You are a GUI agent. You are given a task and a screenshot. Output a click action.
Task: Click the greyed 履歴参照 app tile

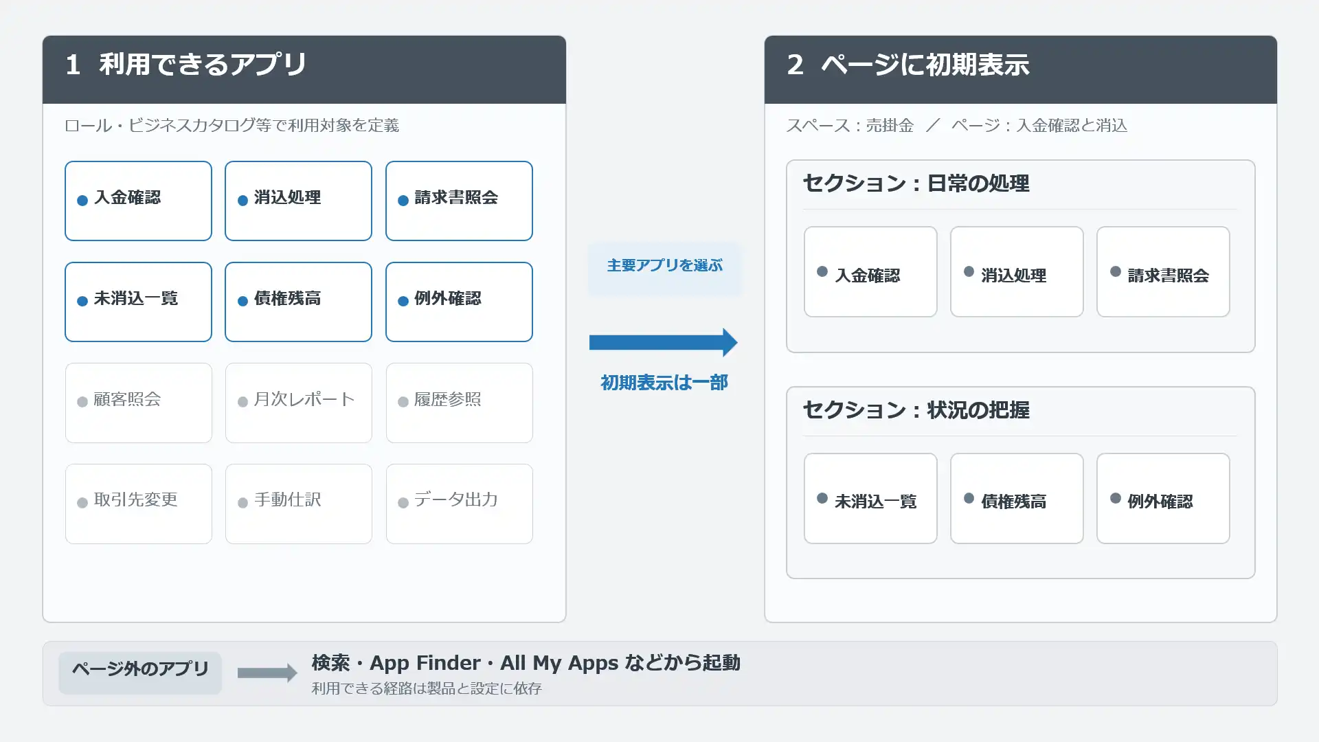459,403
